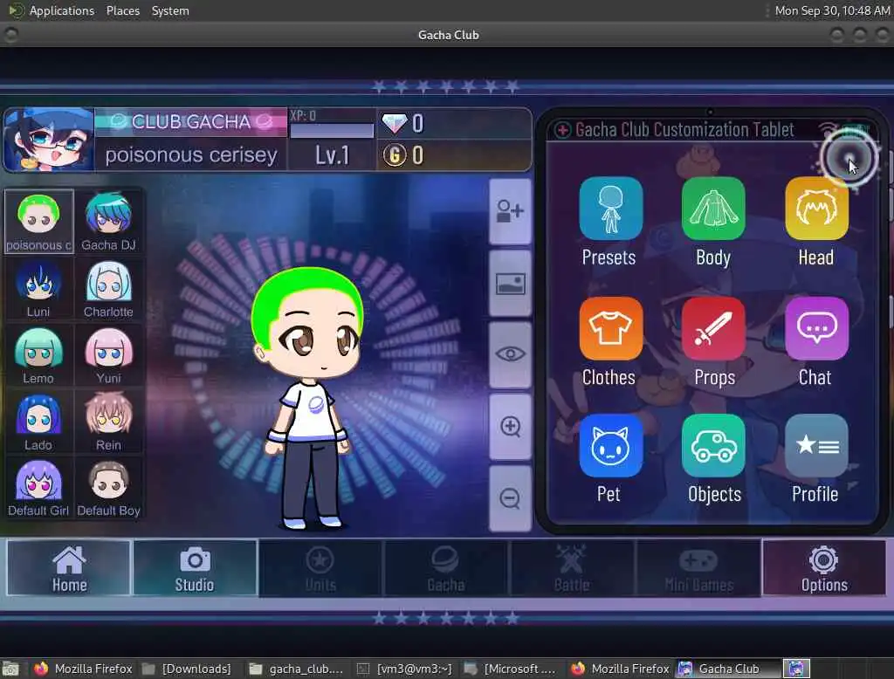Select the Default Boy character slot
Image resolution: width=894 pixels, height=679 pixels.
[x=108, y=488]
